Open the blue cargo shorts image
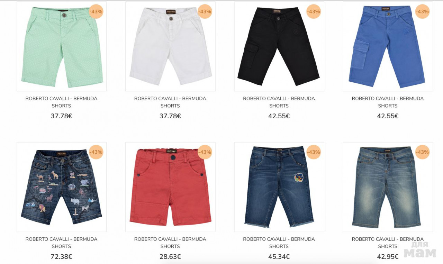443x264 pixels. tap(388, 46)
